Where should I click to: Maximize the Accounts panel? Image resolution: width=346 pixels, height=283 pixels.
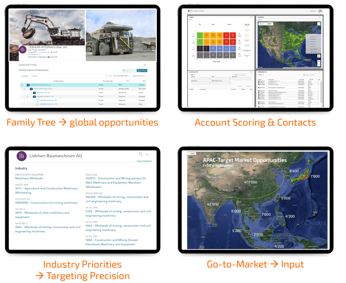point(251,72)
